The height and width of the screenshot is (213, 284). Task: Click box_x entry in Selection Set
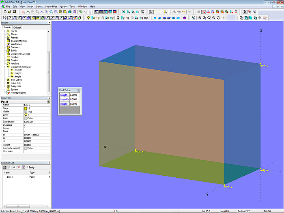pos(10,177)
